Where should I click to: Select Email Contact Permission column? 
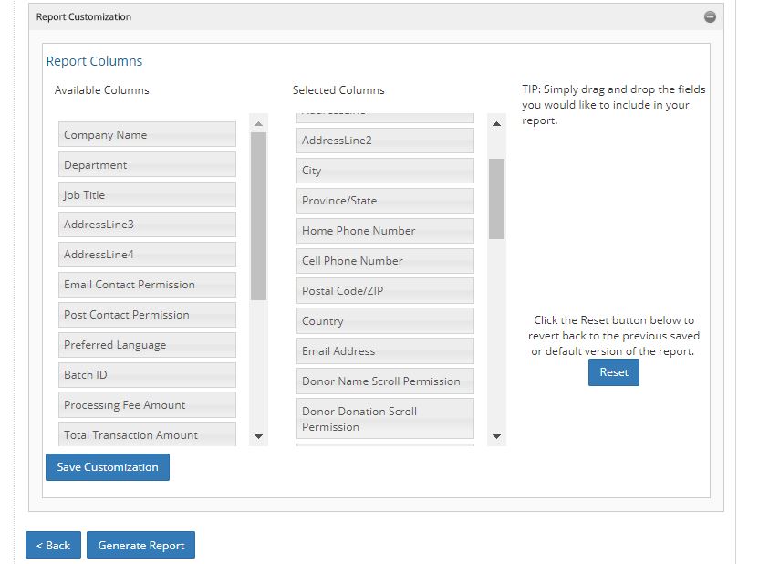click(x=147, y=285)
